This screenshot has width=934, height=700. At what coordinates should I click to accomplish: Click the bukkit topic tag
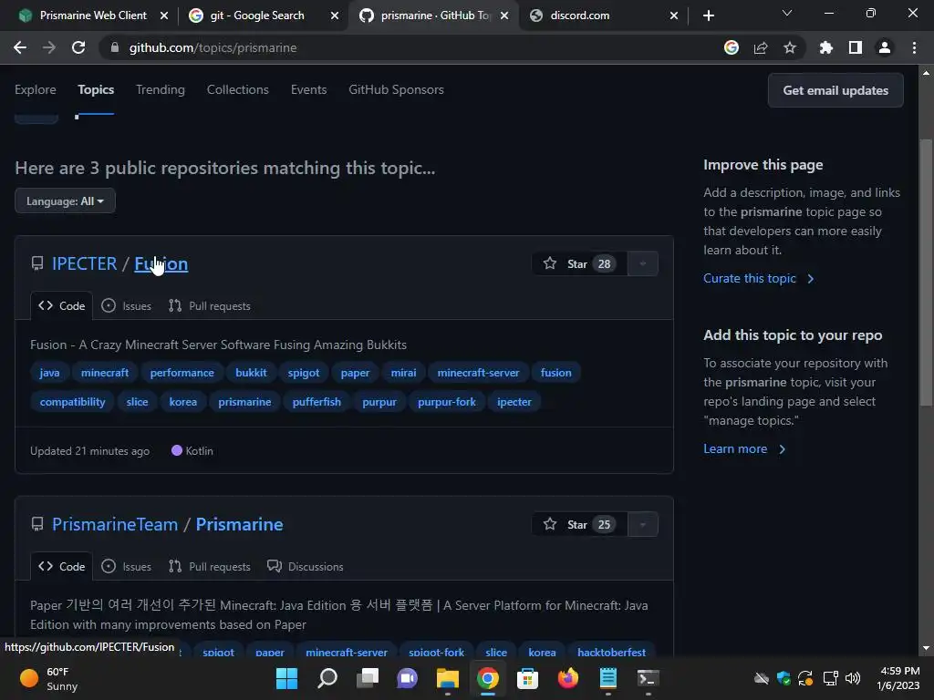pyautogui.click(x=251, y=373)
